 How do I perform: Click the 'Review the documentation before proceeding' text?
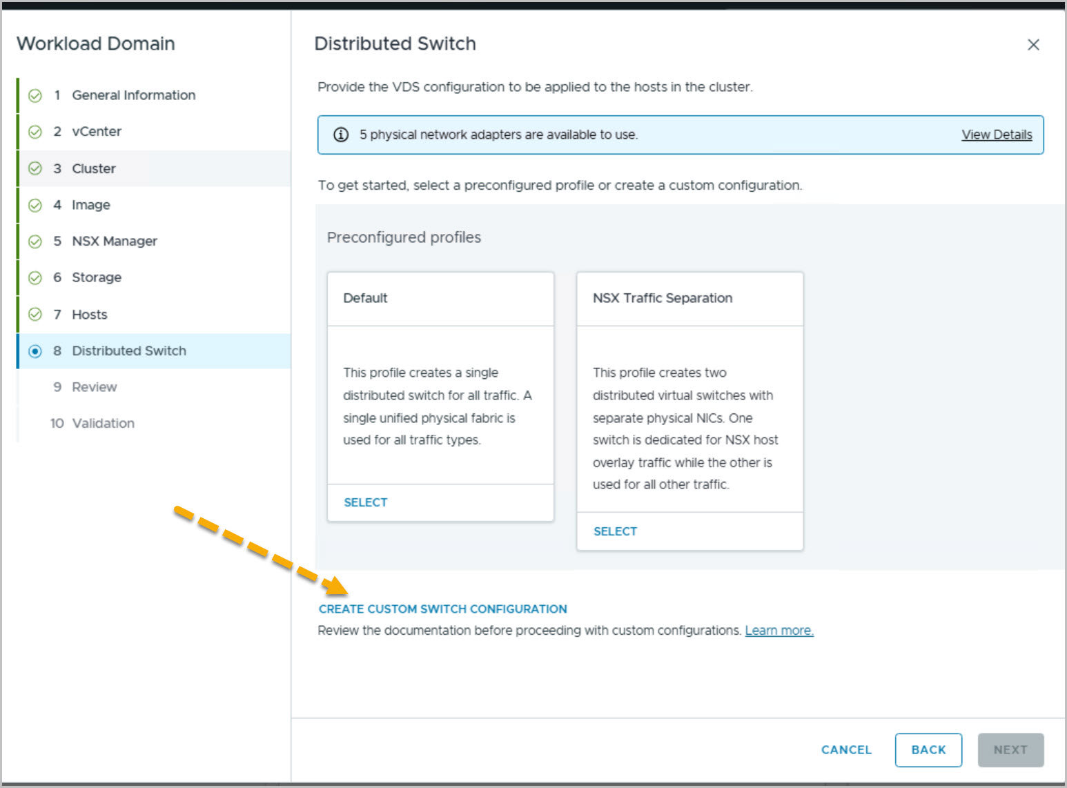pos(529,631)
